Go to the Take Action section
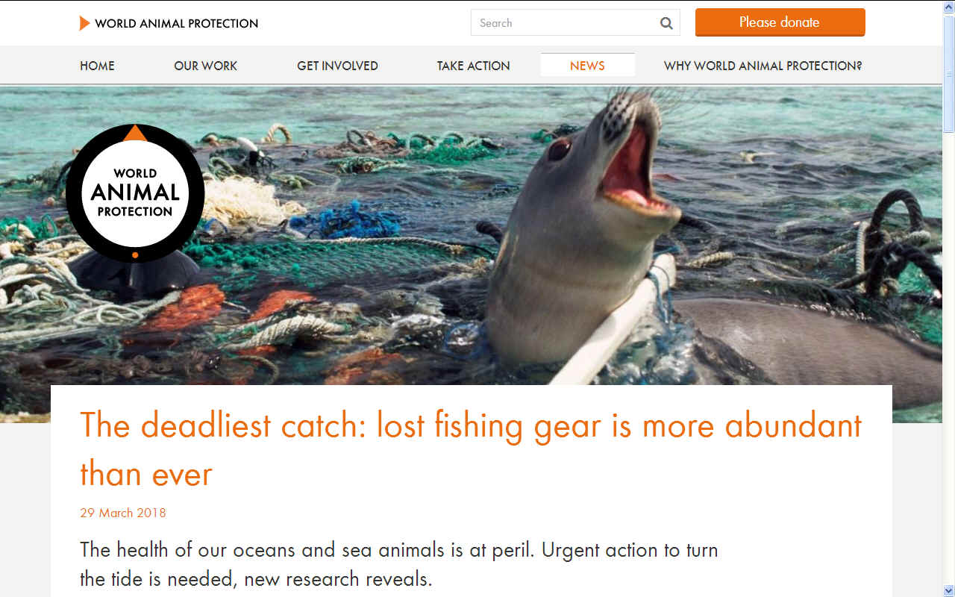This screenshot has height=597, width=955. click(x=473, y=66)
